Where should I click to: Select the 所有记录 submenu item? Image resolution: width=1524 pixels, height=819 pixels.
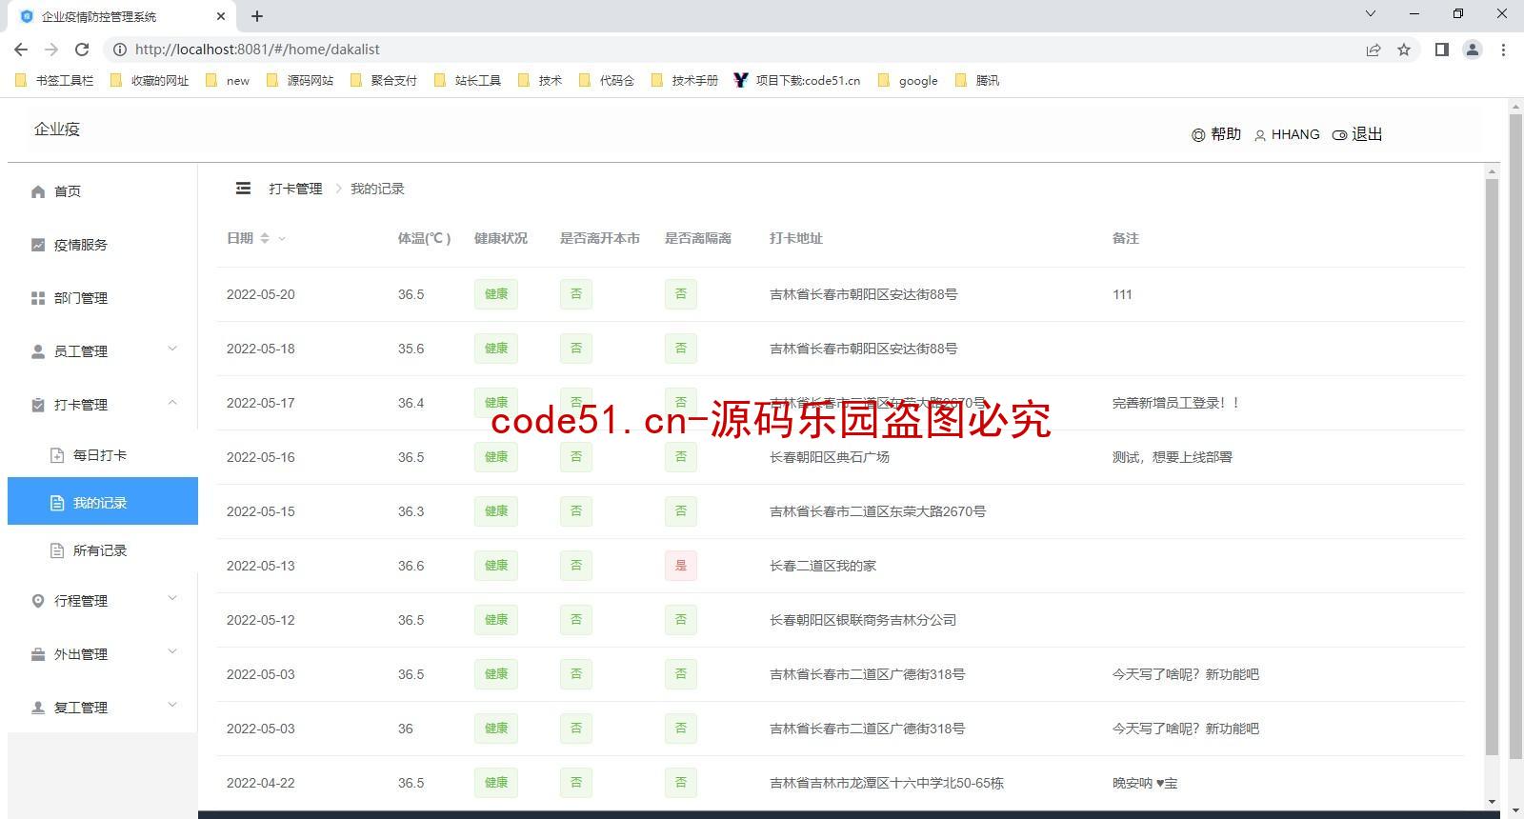pyautogui.click(x=103, y=550)
